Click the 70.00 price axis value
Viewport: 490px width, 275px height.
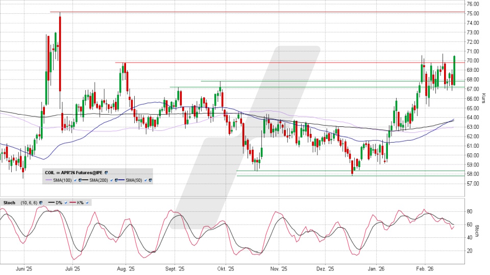(x=473, y=61)
